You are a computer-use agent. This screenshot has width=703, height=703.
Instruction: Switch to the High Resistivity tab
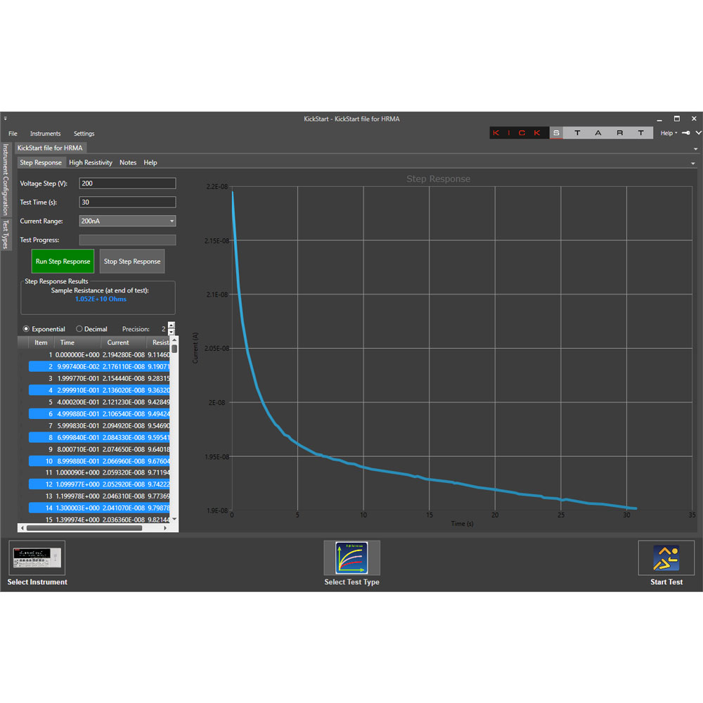pos(90,162)
